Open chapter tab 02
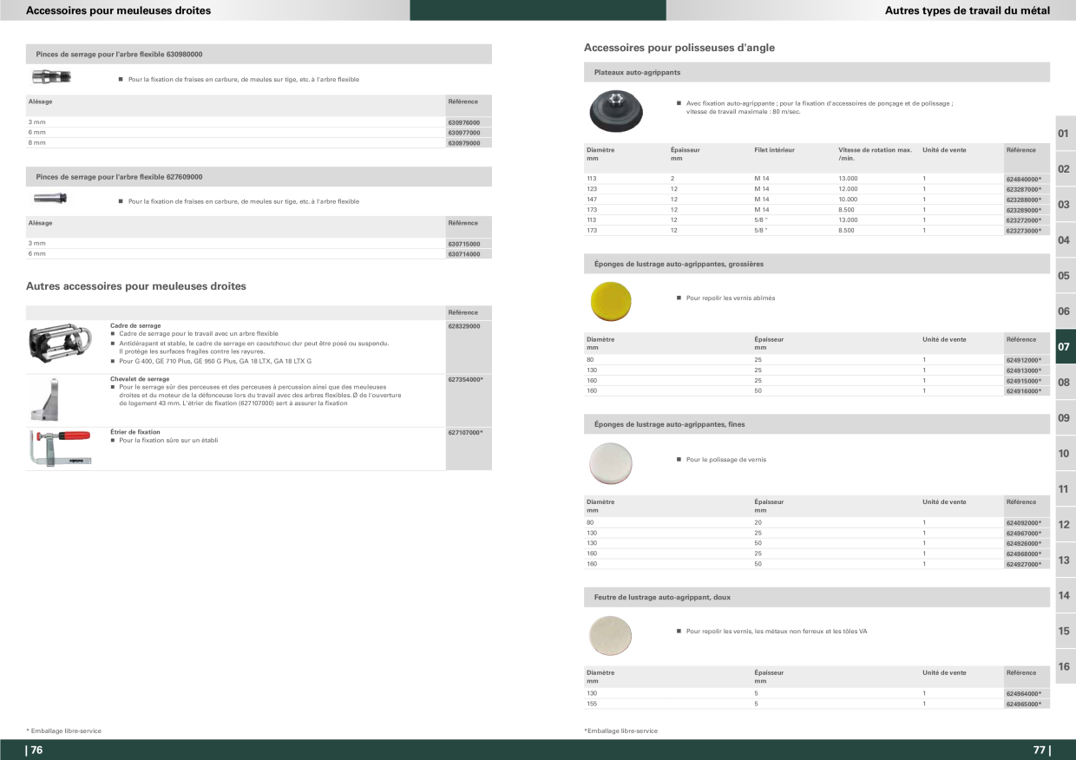Viewport: 1076px width, 760px height. (x=1064, y=168)
